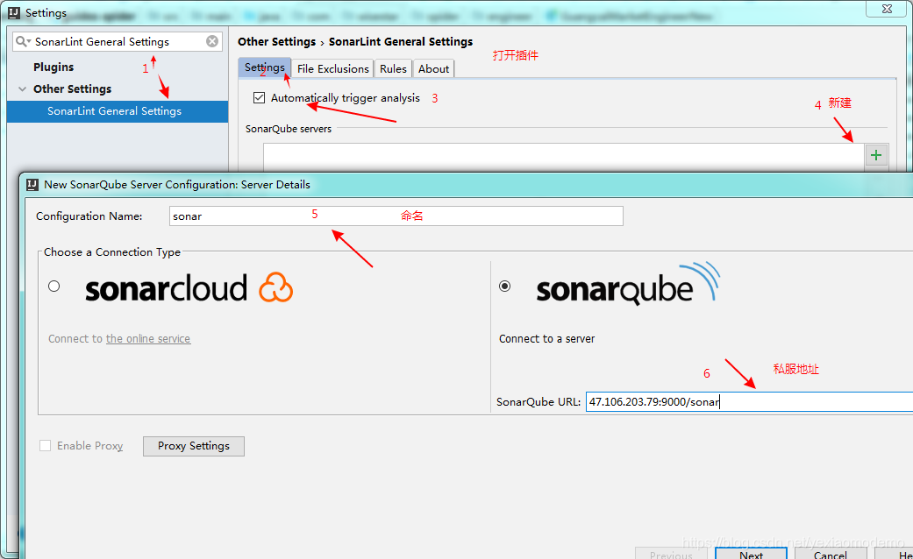Click the sonarcloud logo

[189, 288]
